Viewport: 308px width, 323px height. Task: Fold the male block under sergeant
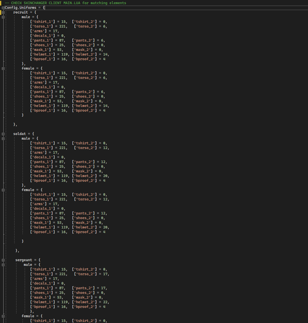point(3,265)
